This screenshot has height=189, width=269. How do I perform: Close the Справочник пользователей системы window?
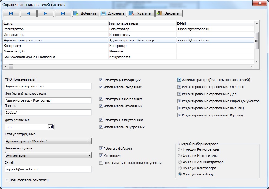(x=260, y=3)
